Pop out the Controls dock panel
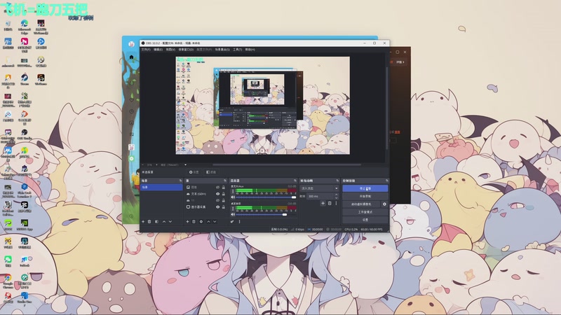This screenshot has width=561, height=315. [x=386, y=181]
